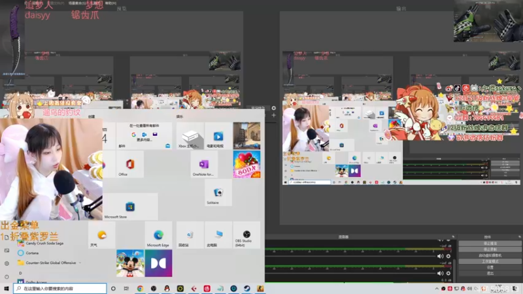Viewport: 523px width, 294px height.
Task: Expand the Counter-Strike Global Offensive folder
Action: pyautogui.click(x=50, y=263)
